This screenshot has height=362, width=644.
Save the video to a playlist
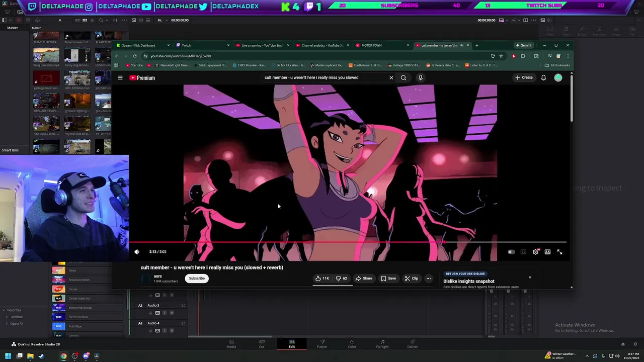pos(388,279)
